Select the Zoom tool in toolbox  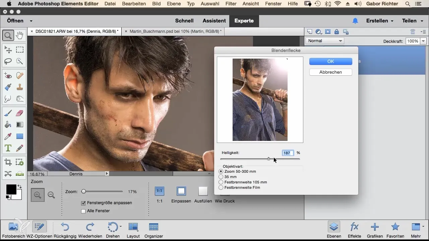pos(8,35)
